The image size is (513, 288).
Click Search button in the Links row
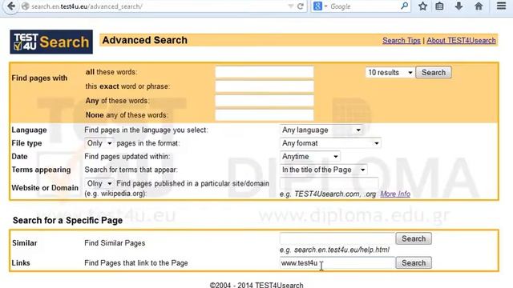(x=414, y=263)
